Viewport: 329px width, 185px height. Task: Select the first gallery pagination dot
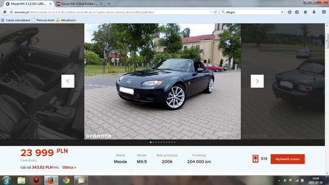151,142
